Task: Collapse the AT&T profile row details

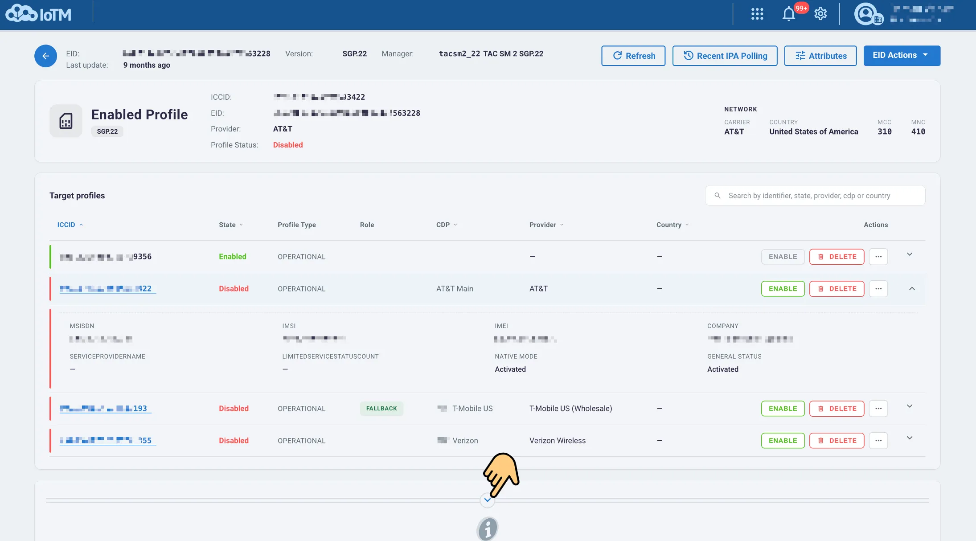Action: (912, 289)
